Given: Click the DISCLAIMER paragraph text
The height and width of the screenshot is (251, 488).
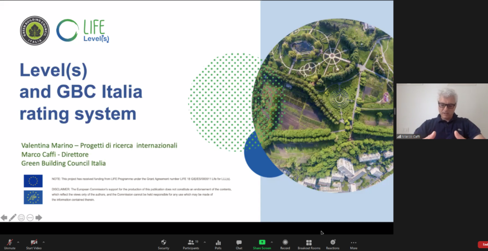Looking at the screenshot, I should 142,194.
